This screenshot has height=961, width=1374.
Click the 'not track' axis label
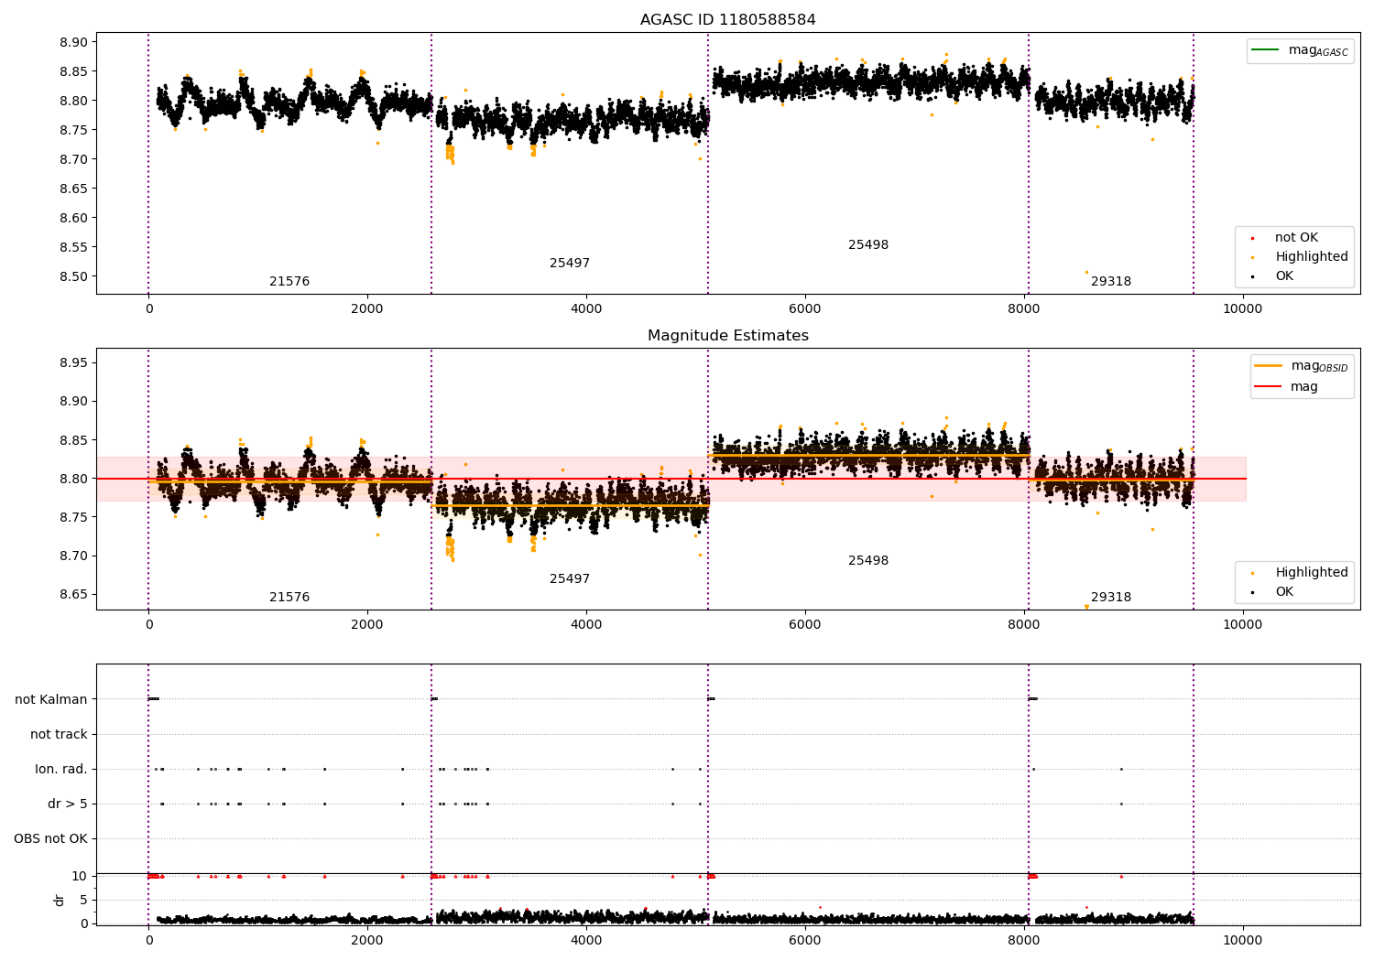pyautogui.click(x=59, y=734)
